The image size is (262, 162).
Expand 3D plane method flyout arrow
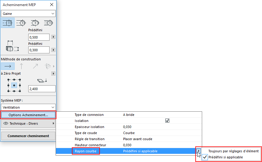click(54, 66)
